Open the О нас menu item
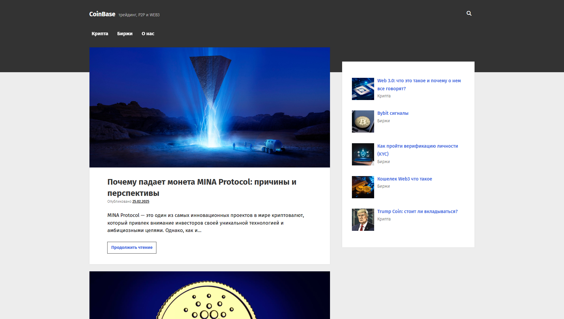The image size is (564, 319). pyautogui.click(x=148, y=34)
